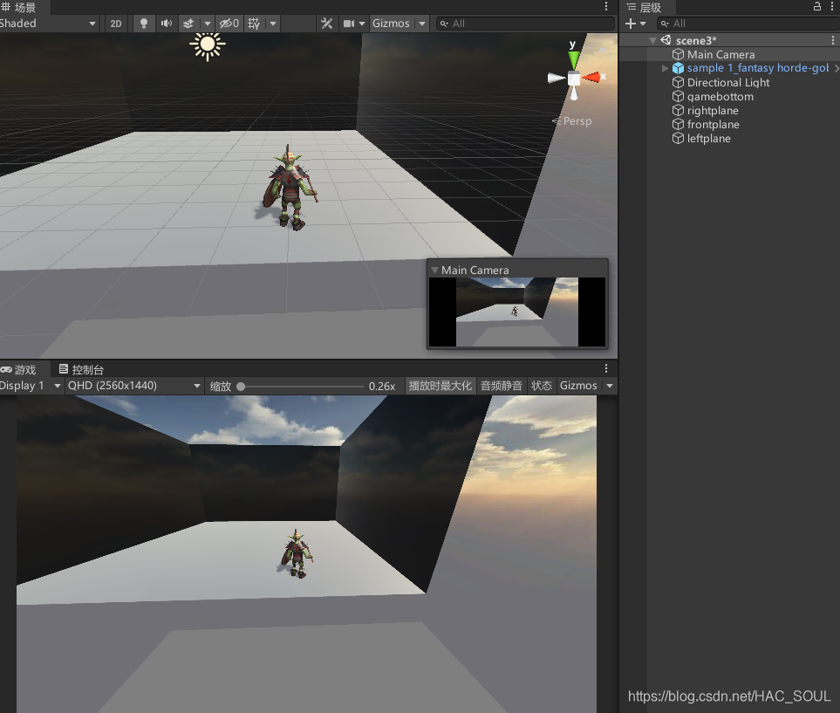Open Display 1 dropdown
This screenshot has height=713, width=840.
click(31, 386)
